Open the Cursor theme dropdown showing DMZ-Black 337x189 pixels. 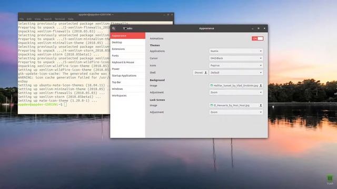tap(236, 58)
